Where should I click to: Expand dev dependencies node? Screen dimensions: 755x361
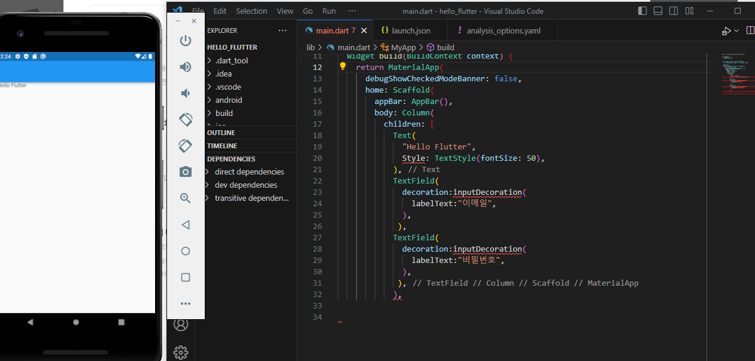[x=245, y=185]
